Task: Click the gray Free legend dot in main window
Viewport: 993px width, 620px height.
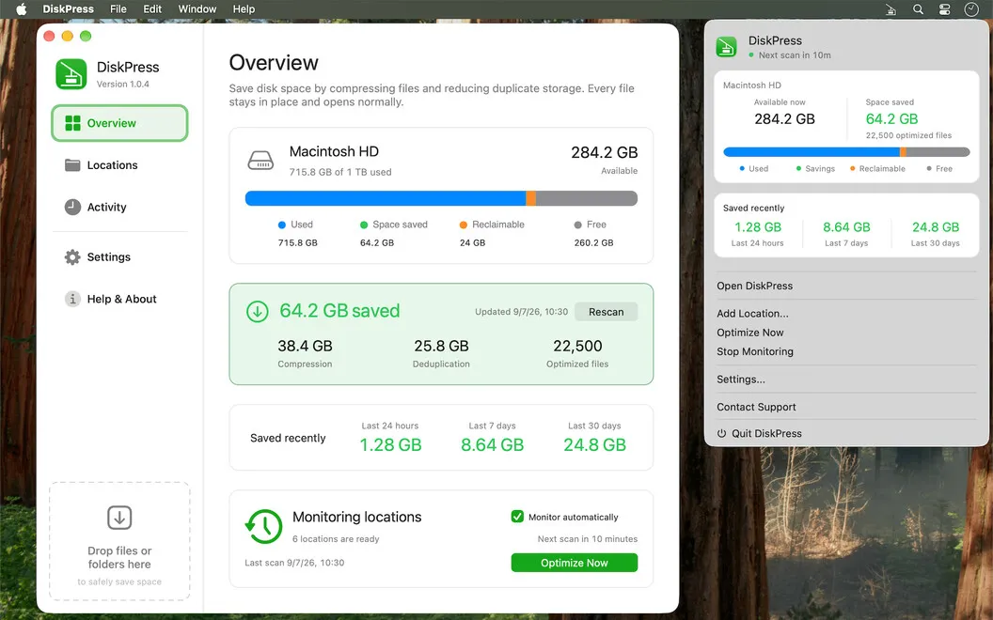Action: (577, 225)
